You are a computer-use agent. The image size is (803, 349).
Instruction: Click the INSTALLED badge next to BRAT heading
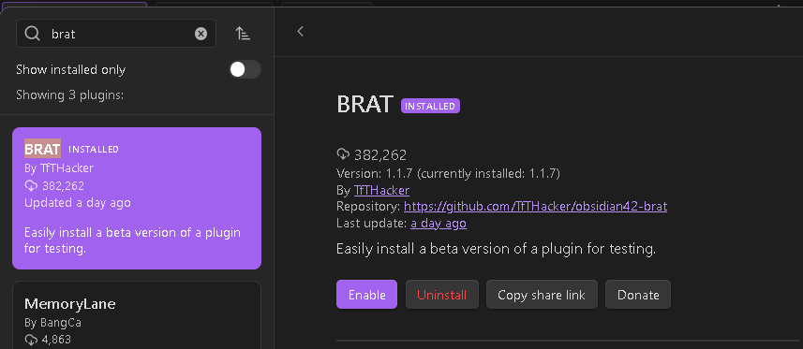[431, 106]
